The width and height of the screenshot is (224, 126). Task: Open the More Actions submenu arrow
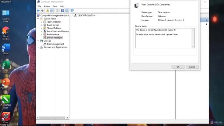[x=206, y=24]
